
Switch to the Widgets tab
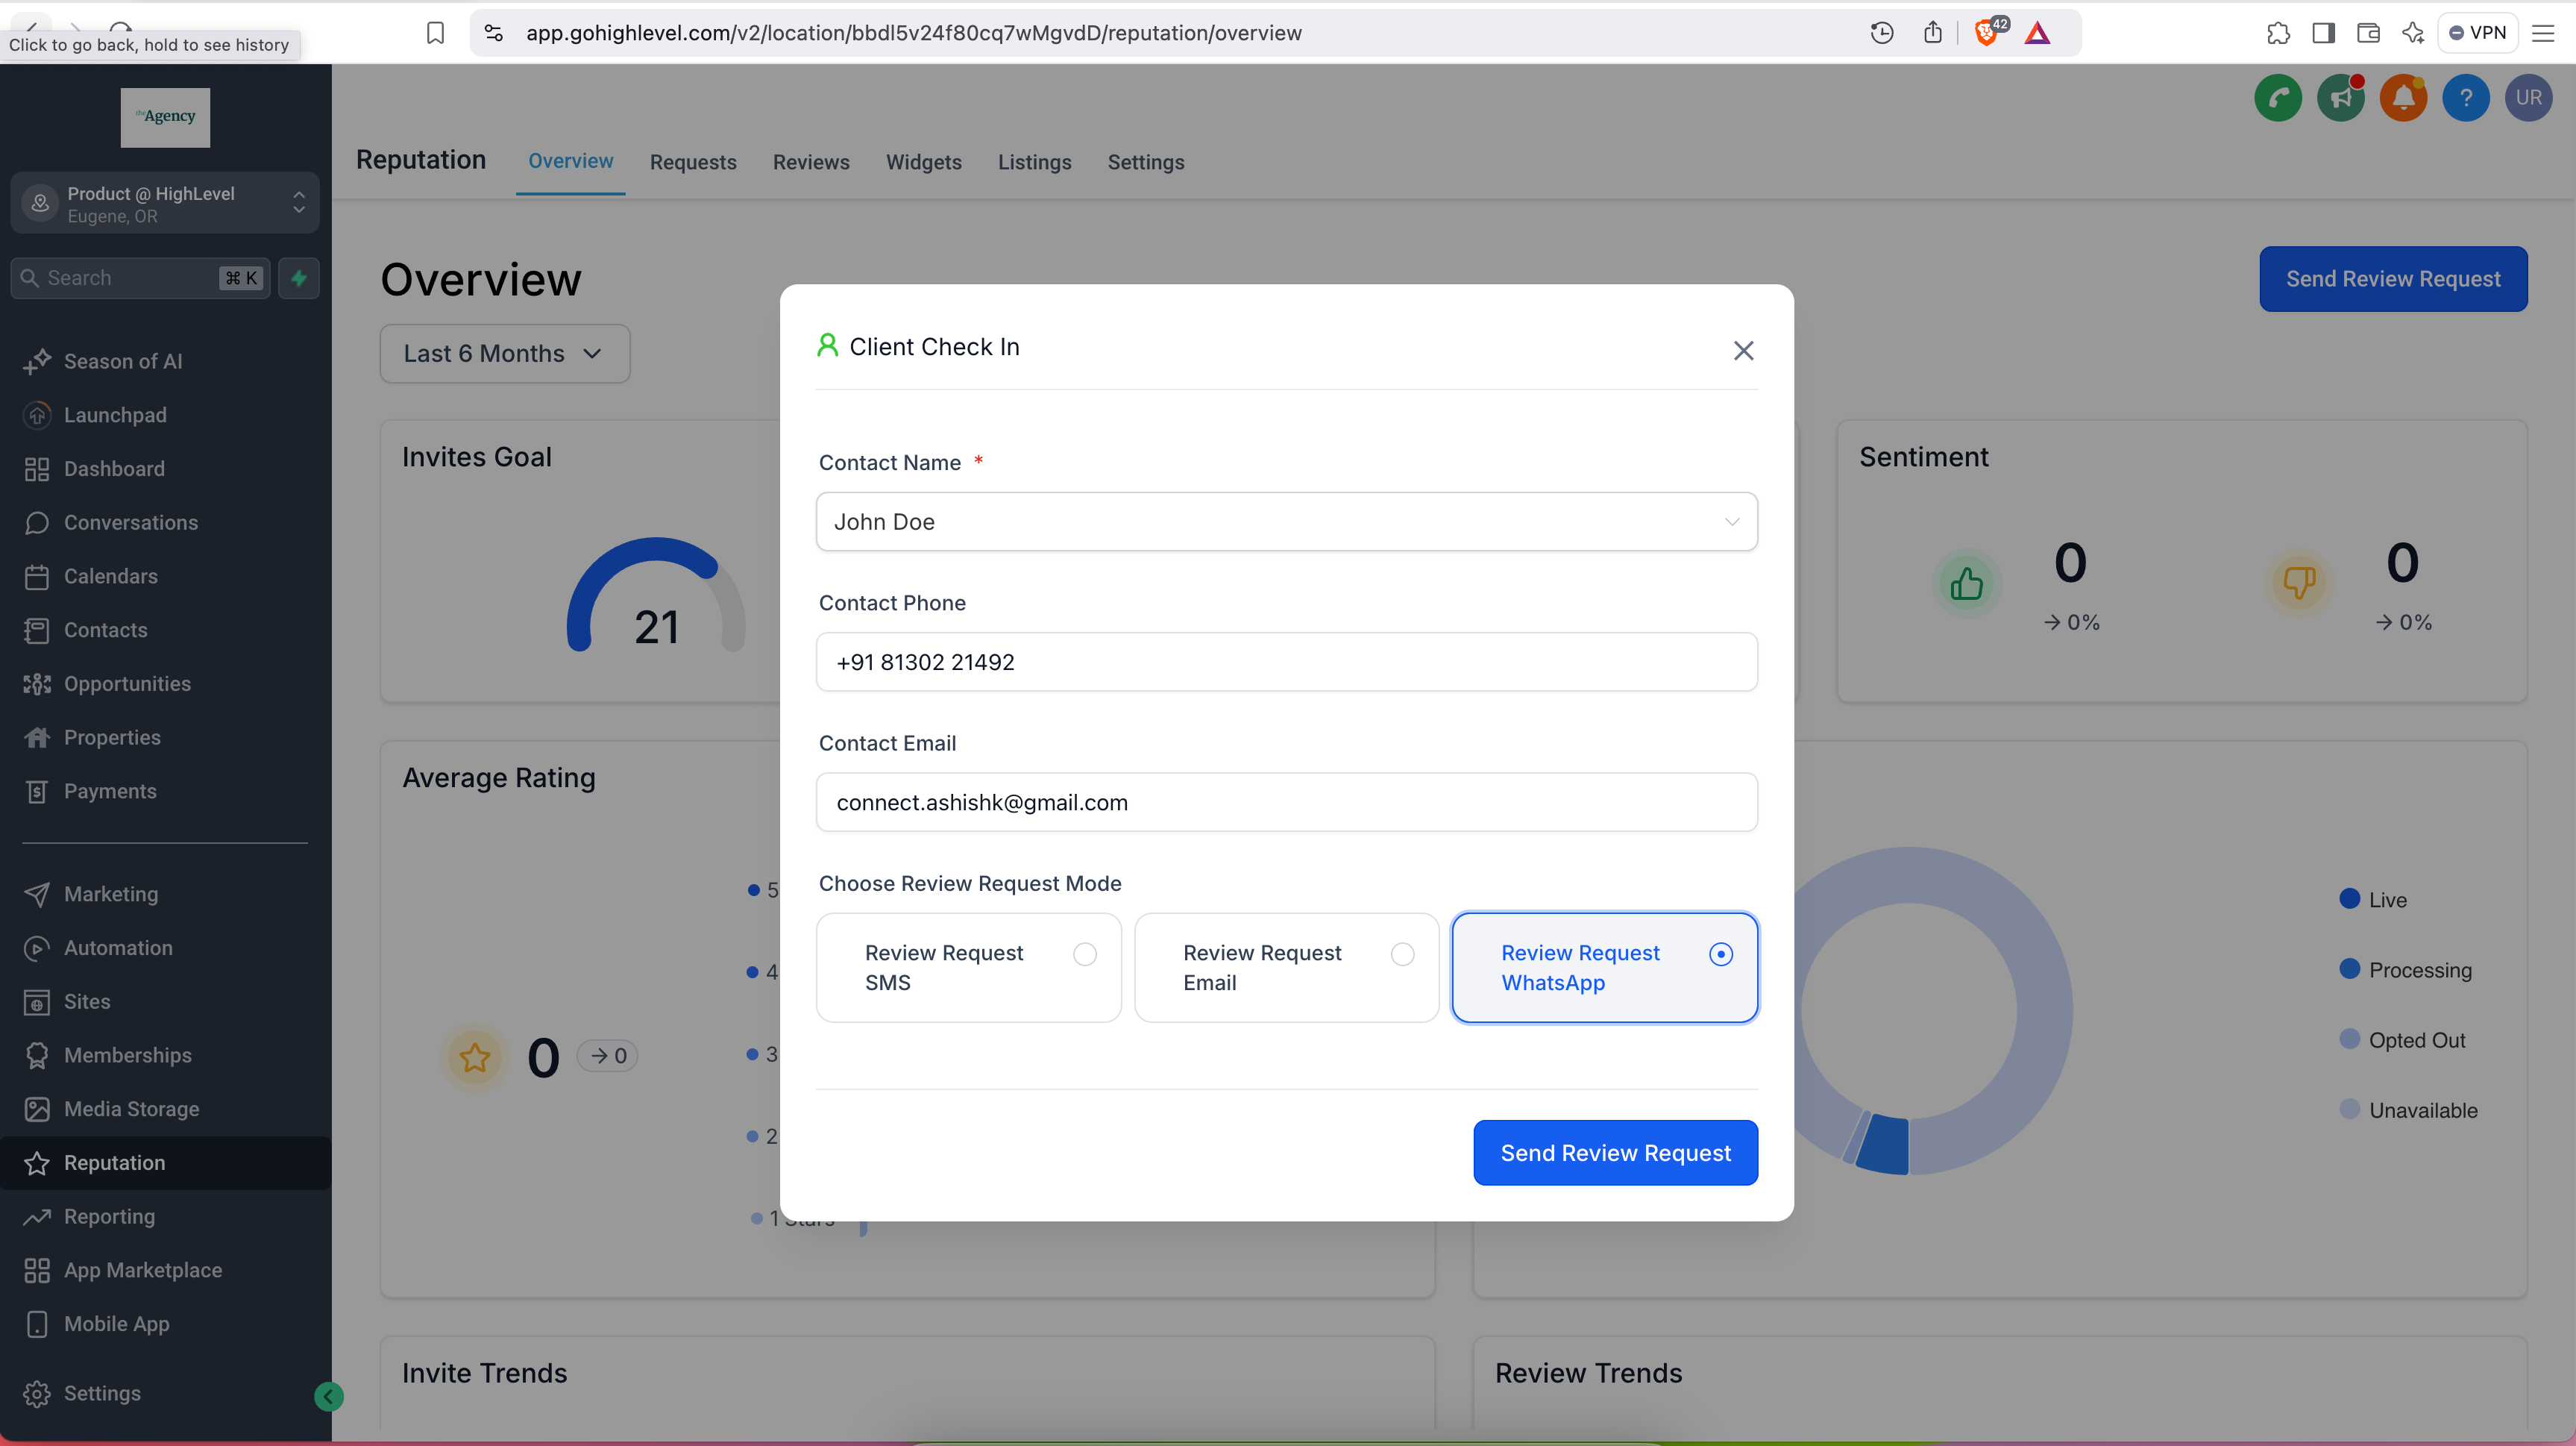pyautogui.click(x=923, y=162)
